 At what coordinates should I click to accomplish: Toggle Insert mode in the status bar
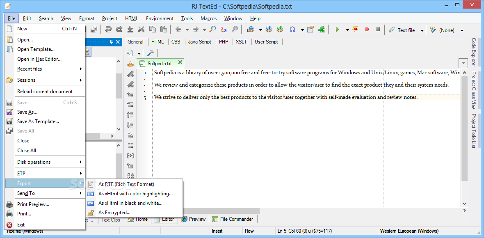[x=217, y=231]
